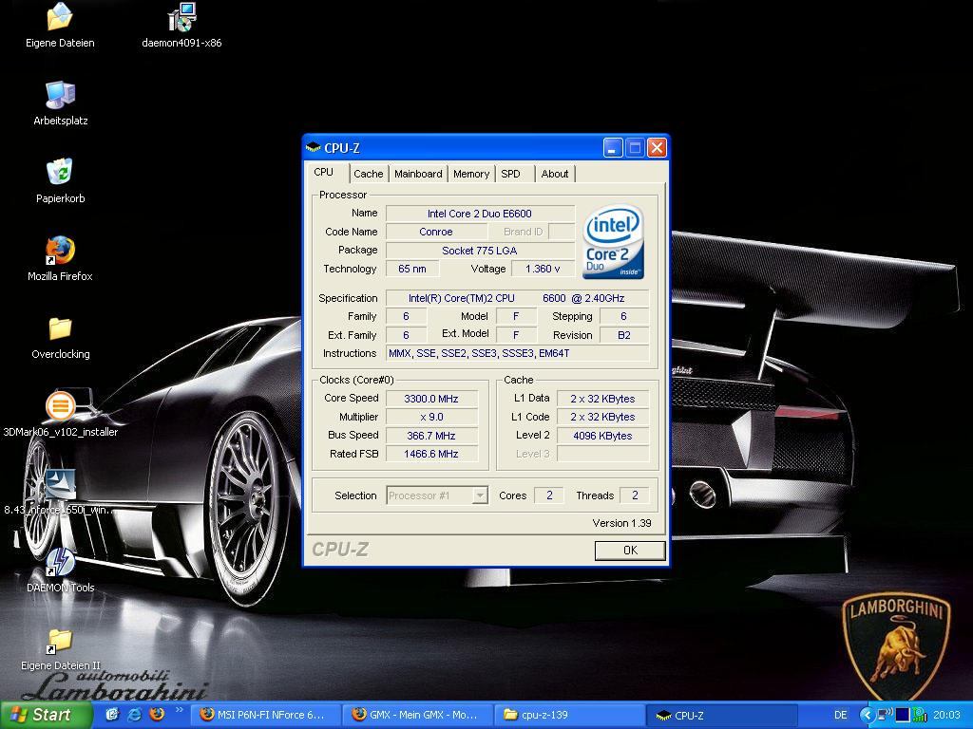
Task: Click the DE language indicator
Action: tap(840, 715)
